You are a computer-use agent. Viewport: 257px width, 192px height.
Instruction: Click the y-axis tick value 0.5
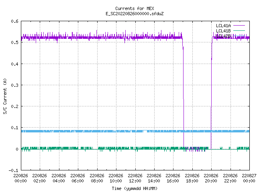click(14, 42)
